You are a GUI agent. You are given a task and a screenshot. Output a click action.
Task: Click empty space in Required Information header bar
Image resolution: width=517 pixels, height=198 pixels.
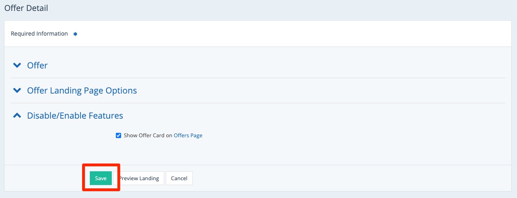tap(285, 34)
